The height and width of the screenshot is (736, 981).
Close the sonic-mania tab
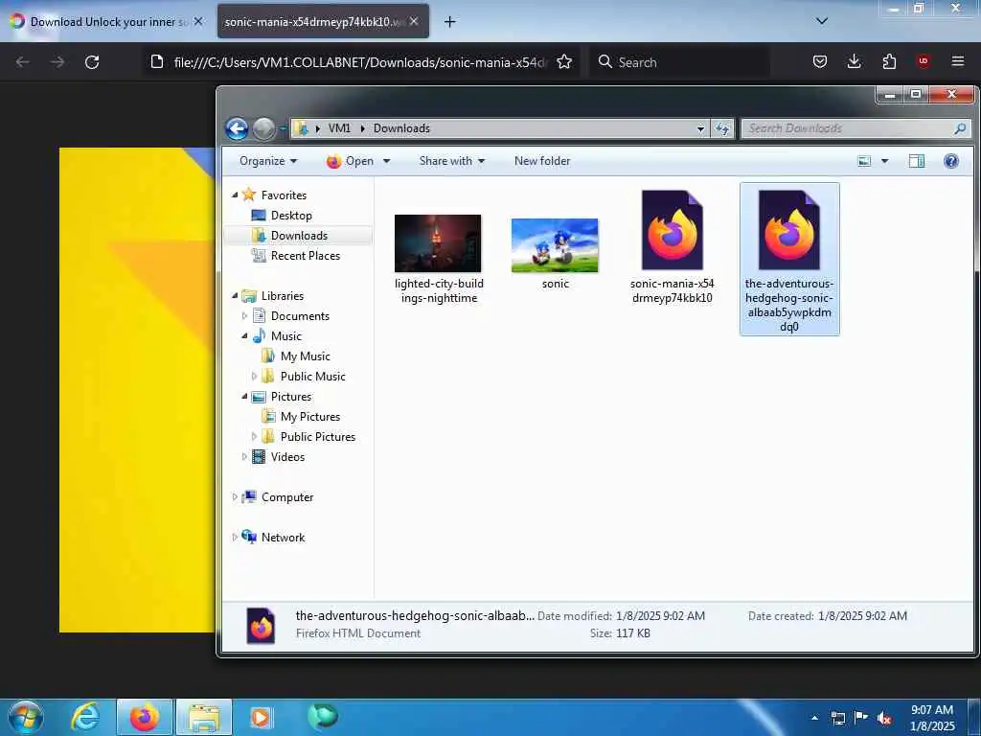pyautogui.click(x=414, y=21)
